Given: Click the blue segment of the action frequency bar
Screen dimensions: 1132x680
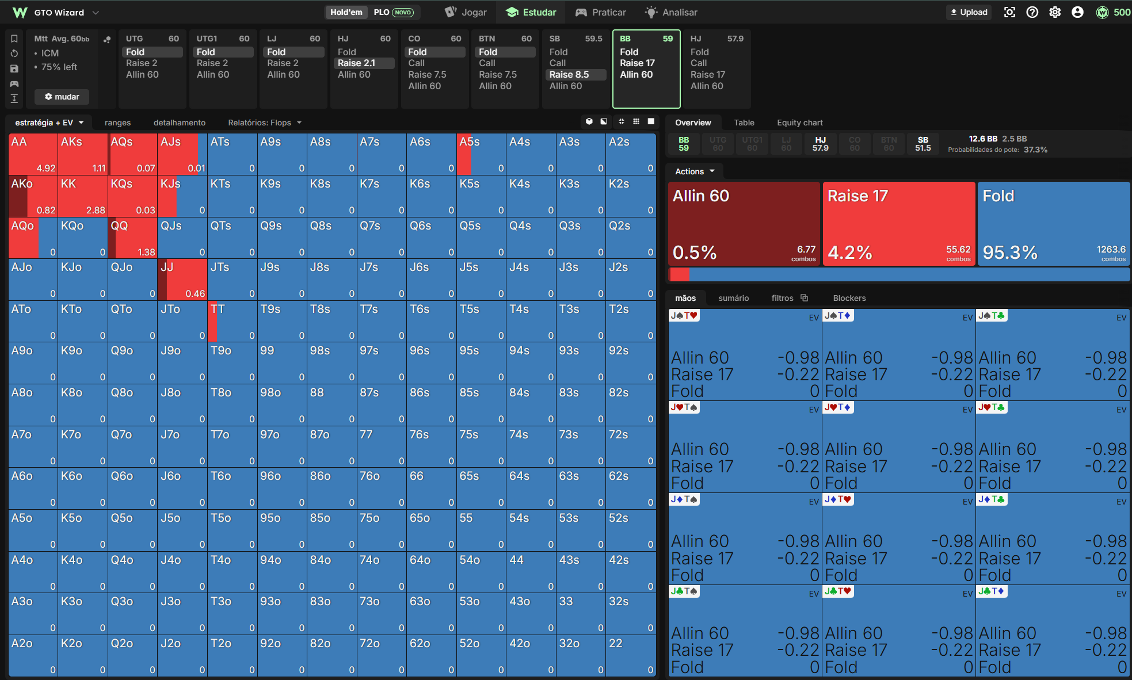Looking at the screenshot, I should pos(909,274).
